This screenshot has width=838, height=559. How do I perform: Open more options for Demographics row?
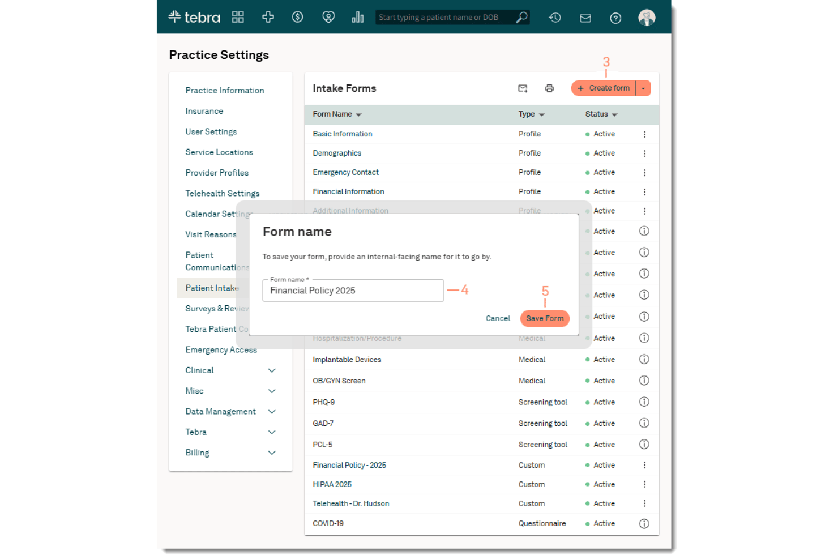click(644, 153)
